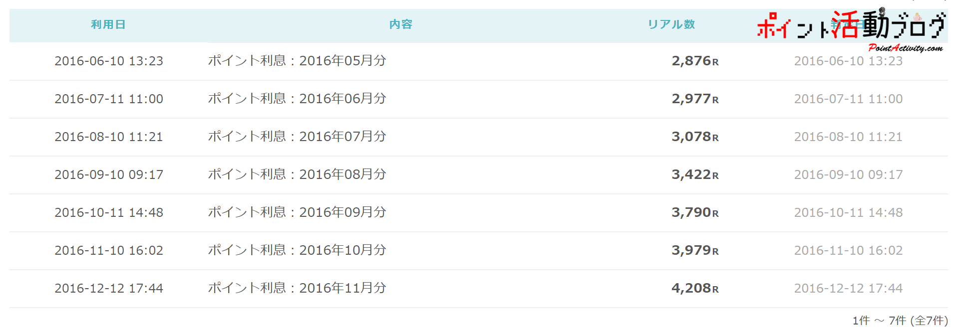Click the PointActivity.com text under the logo
This screenshot has width=958, height=334.
[x=905, y=48]
